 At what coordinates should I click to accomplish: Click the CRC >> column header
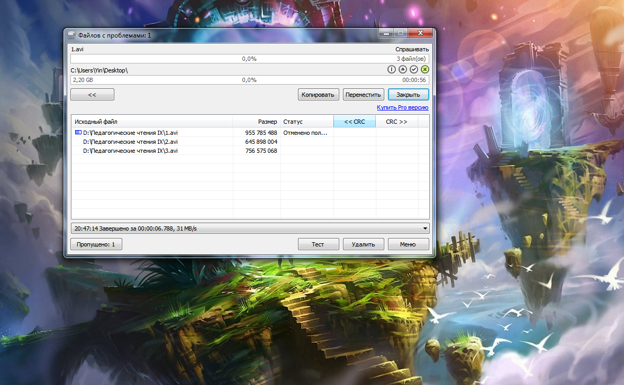(397, 122)
